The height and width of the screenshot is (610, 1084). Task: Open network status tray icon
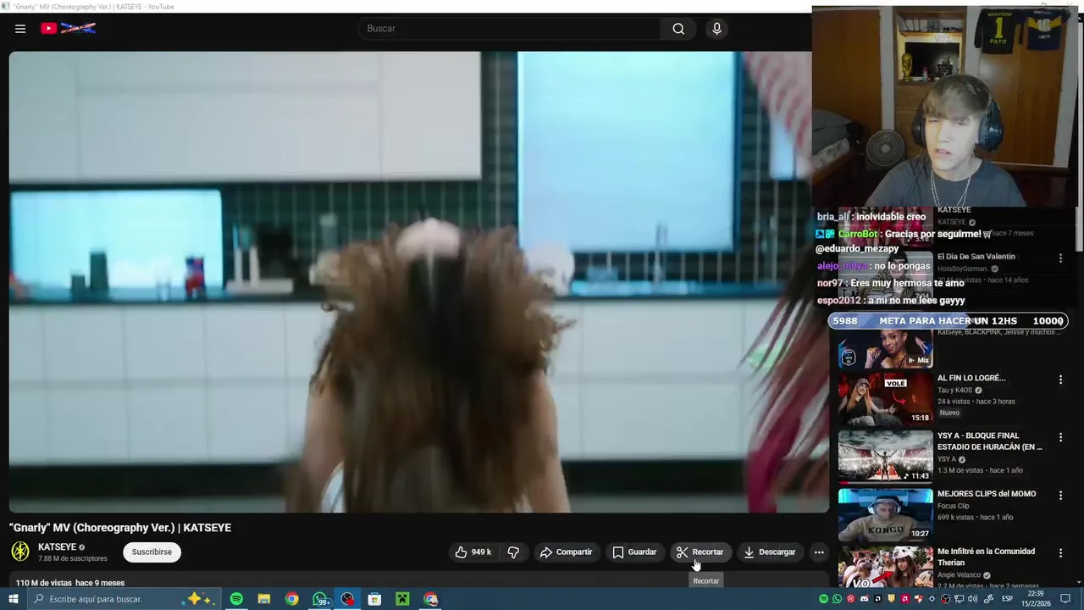coord(960,599)
